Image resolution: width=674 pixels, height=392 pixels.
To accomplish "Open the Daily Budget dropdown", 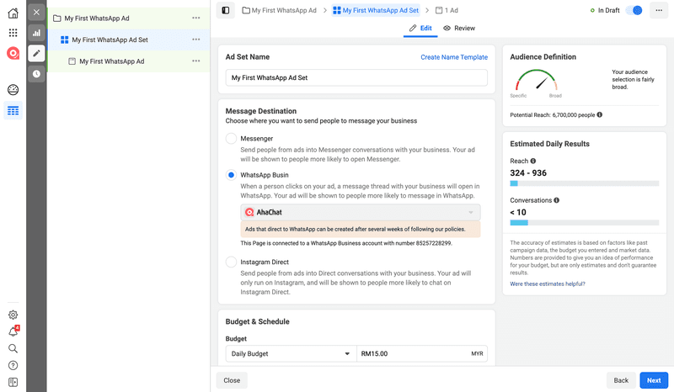I will tap(291, 354).
